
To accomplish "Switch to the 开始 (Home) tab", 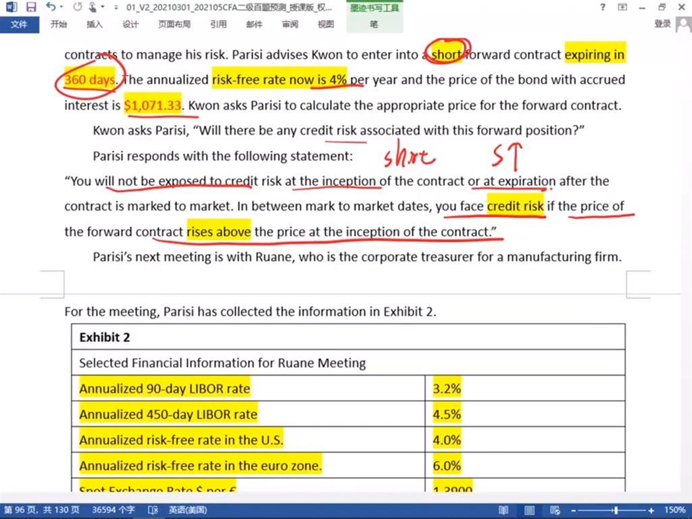I will pos(58,24).
